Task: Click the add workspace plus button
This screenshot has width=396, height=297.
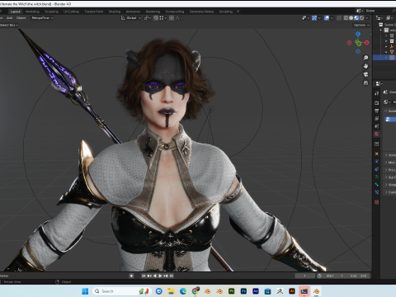Action: coord(238,12)
